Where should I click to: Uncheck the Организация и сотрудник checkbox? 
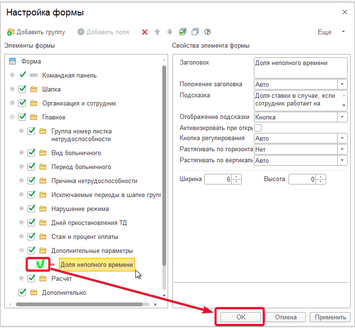[x=22, y=103]
